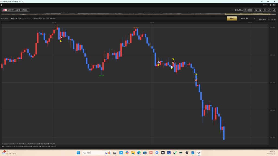Open the 1～10件 results count dropdown
This screenshot has width=278, height=156.
pos(248,18)
